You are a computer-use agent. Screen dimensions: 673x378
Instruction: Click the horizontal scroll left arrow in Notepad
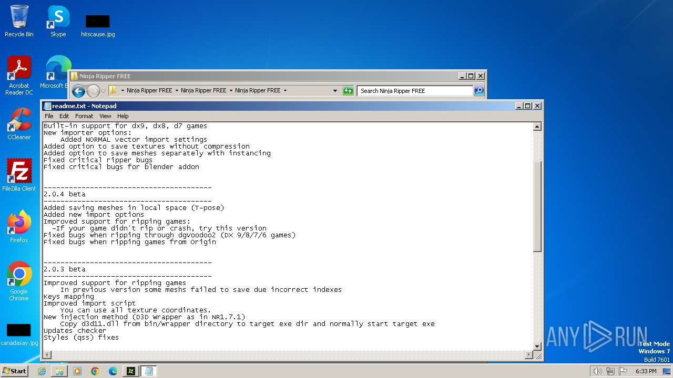(x=47, y=355)
